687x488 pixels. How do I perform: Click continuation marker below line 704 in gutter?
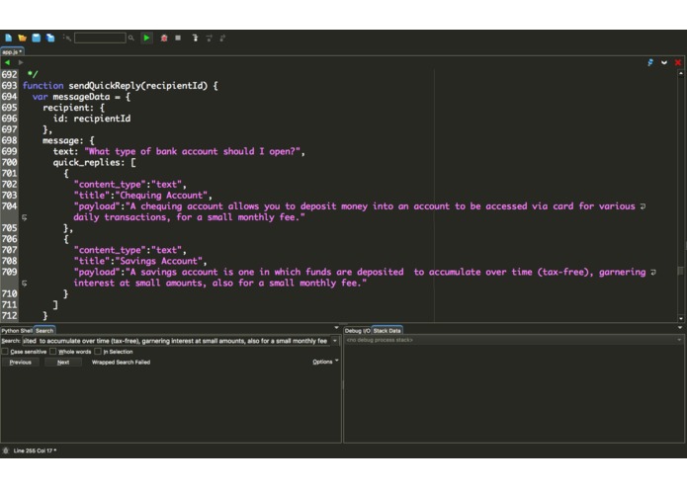pyautogui.click(x=25, y=217)
